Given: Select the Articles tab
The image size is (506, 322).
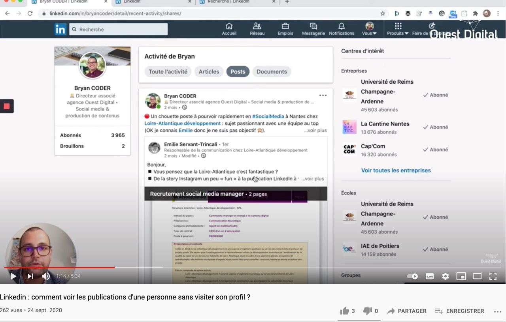Looking at the screenshot, I should click(209, 71).
